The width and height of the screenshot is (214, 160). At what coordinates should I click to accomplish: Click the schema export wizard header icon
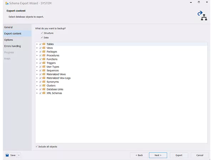pyautogui.click(x=202, y=16)
